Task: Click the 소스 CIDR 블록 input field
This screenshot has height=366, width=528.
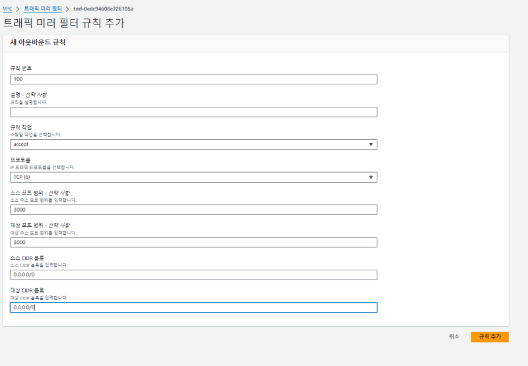Action: tap(193, 275)
